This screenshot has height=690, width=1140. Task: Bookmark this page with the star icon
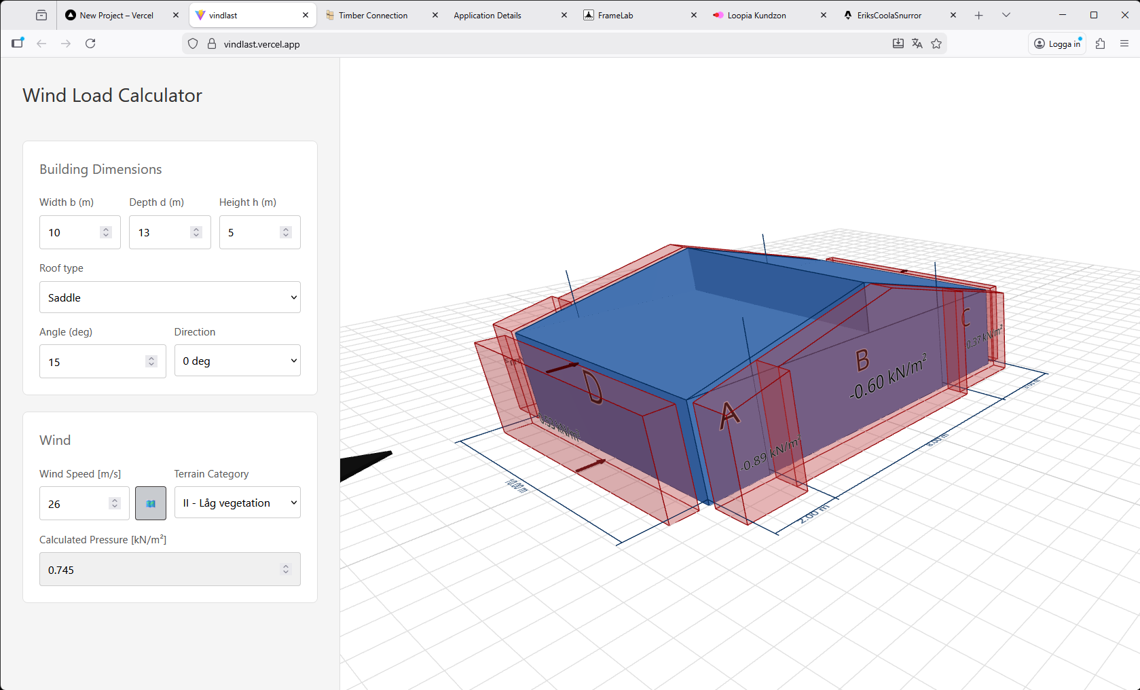(936, 43)
